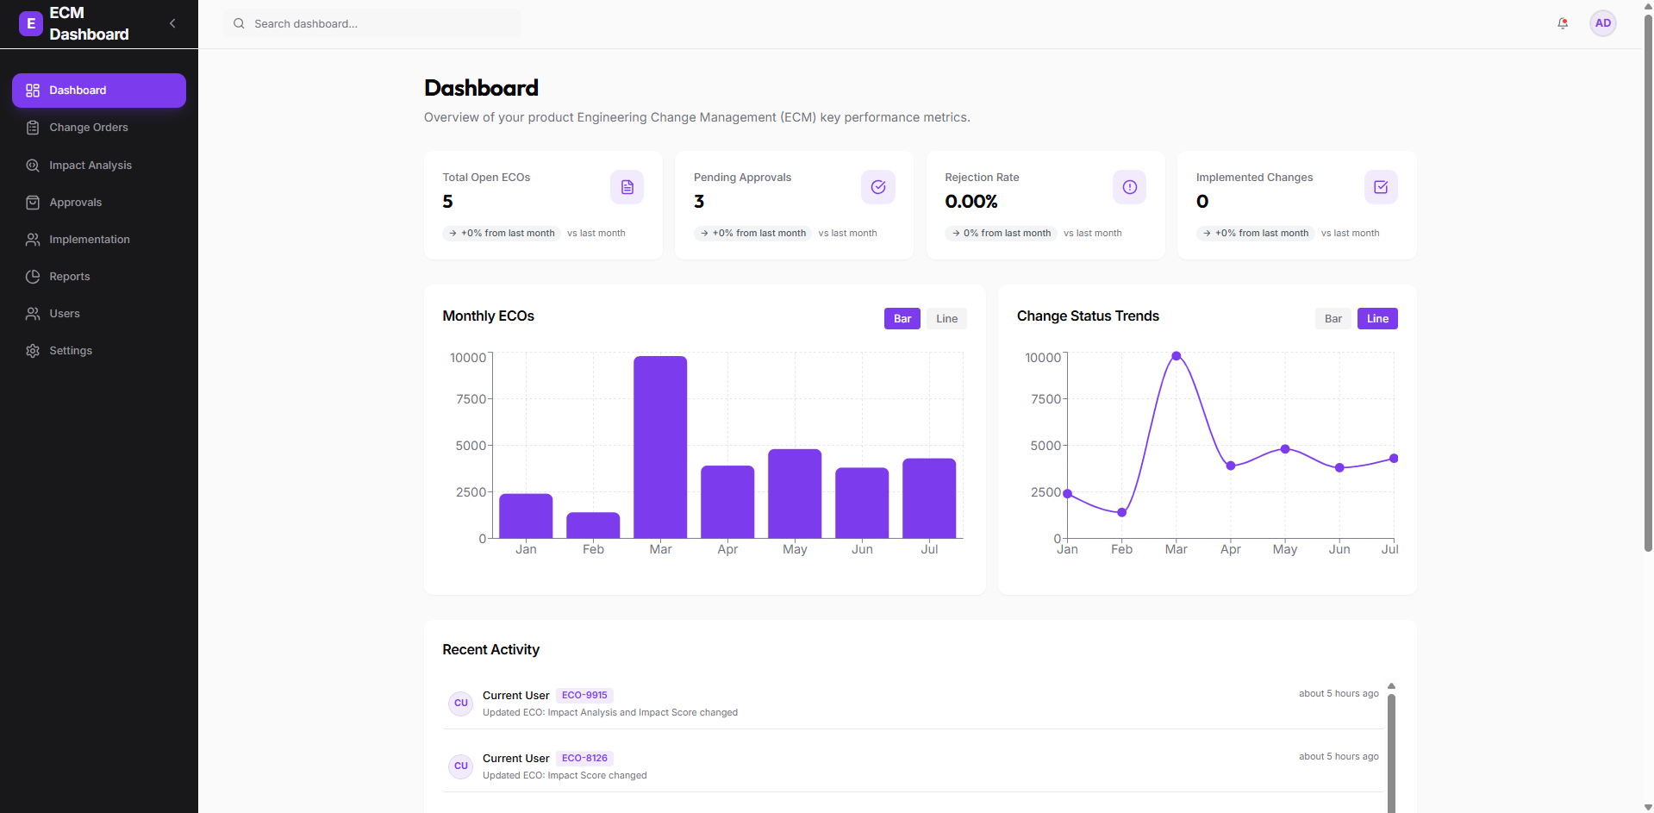Screen dimensions: 1654x813
Task: Open the AD user avatar menu
Action: coord(1602,23)
